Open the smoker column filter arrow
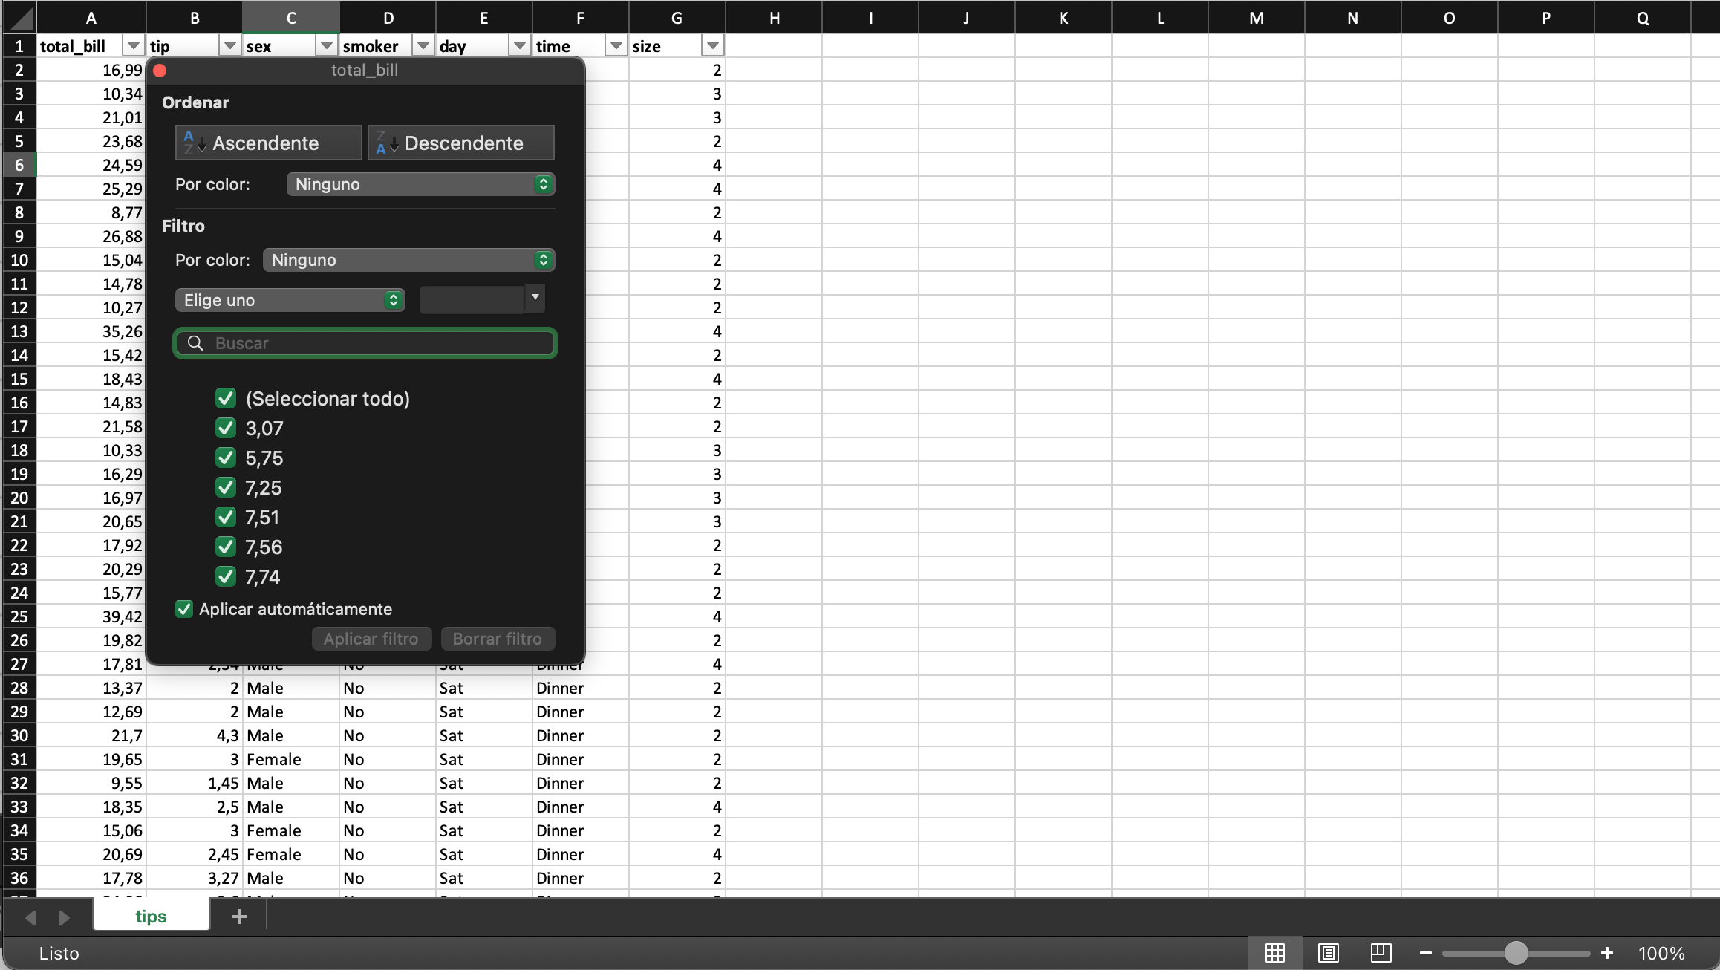The height and width of the screenshot is (970, 1720). [423, 46]
